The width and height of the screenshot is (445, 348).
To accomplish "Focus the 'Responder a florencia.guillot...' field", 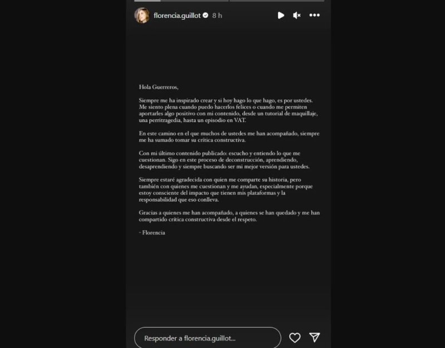I will click(207, 338).
